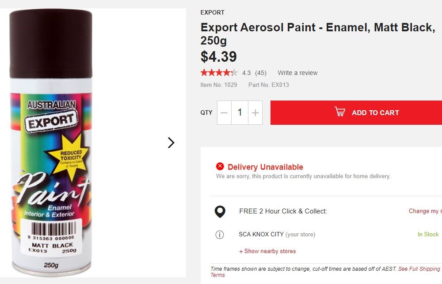Viewport: 442px width, 284px height.
Task: Click the star rating icons
Action: (x=219, y=73)
